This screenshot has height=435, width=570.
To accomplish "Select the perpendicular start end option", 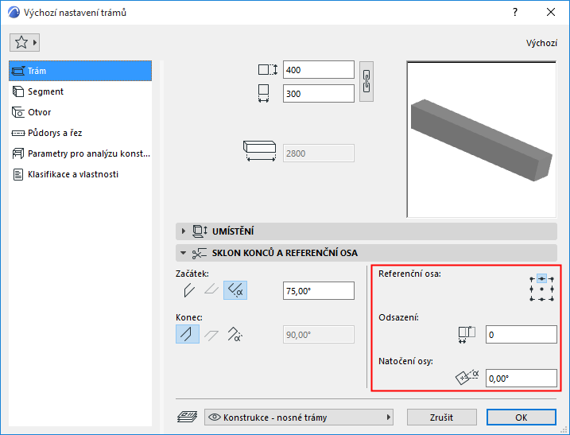I will pos(189,290).
